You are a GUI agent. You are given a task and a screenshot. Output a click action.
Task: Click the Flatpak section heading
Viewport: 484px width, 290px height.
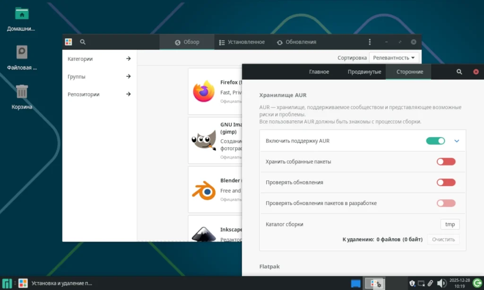(x=269, y=266)
